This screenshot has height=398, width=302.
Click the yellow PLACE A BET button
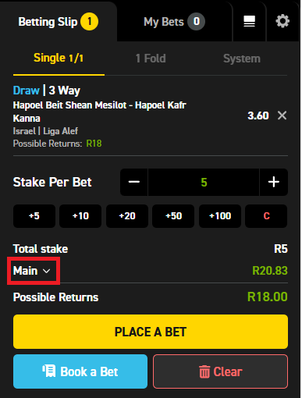tap(151, 332)
